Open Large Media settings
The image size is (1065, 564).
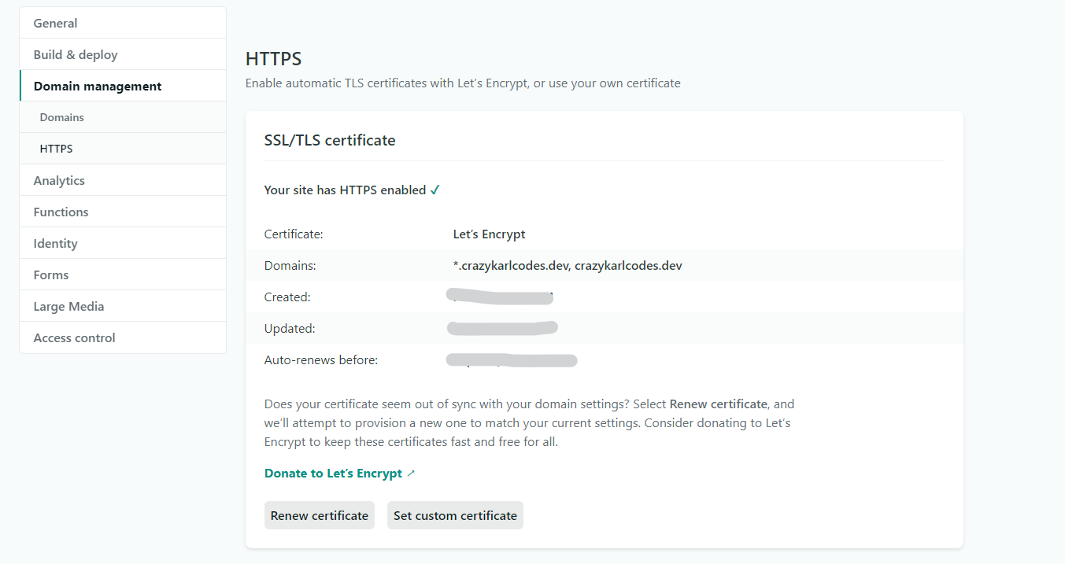point(68,307)
